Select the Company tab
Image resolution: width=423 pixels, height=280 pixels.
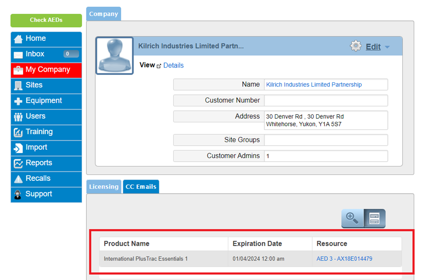point(104,14)
